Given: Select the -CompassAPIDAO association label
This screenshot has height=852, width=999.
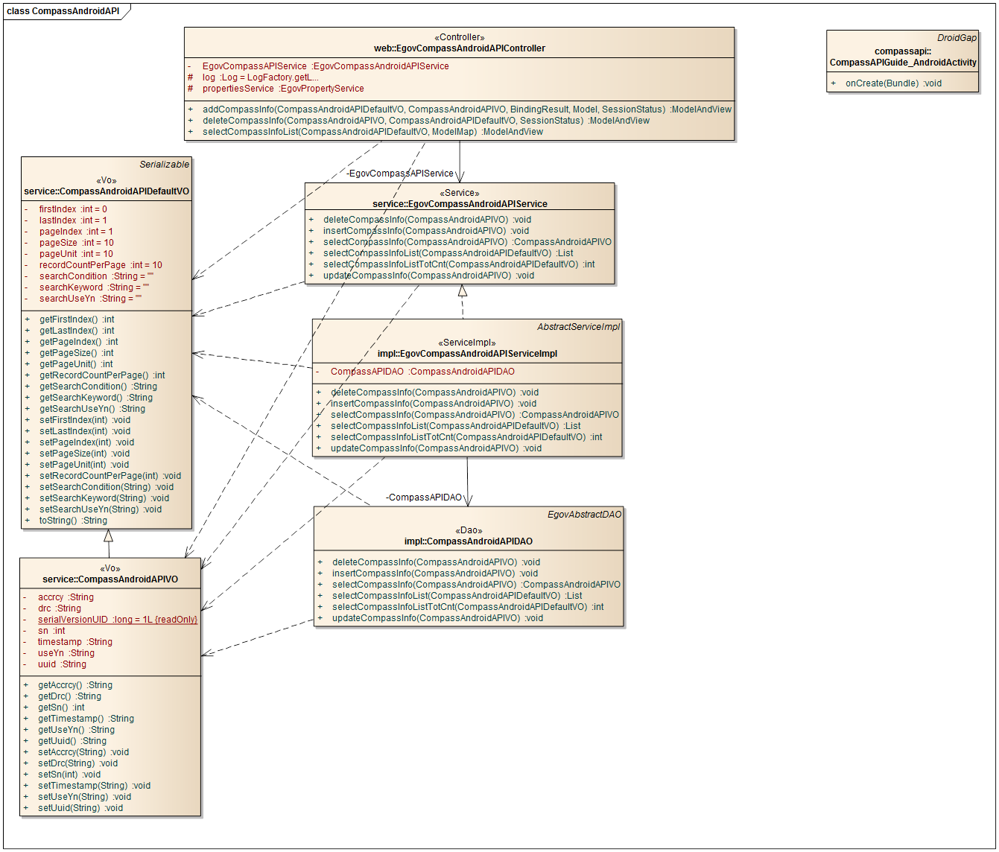Looking at the screenshot, I should pyautogui.click(x=425, y=497).
